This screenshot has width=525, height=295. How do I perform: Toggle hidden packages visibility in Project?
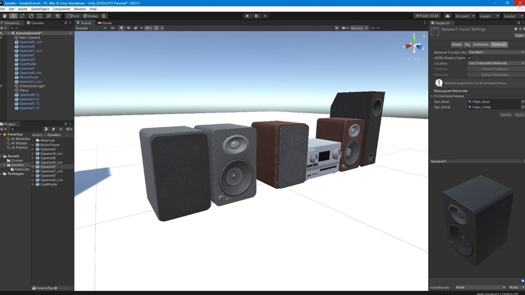click(69, 129)
